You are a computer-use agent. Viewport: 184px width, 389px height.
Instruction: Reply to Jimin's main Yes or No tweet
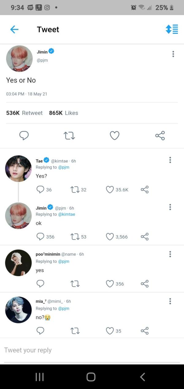24,135
